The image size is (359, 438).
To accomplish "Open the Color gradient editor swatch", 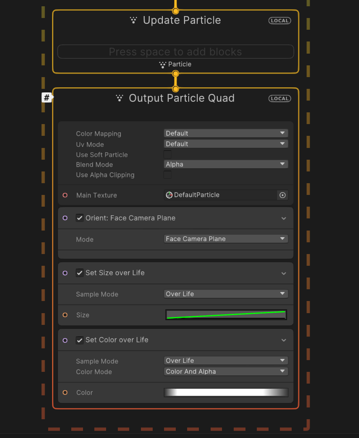I will point(226,392).
